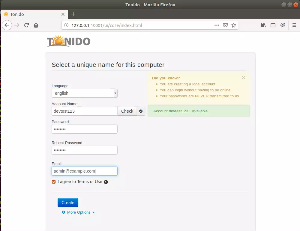The height and width of the screenshot is (231, 300).
Task: Close the Firefox window
Action: pyautogui.click(x=295, y=4)
